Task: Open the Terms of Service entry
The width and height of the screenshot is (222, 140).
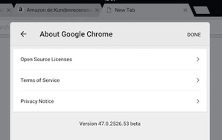Action: click(x=110, y=80)
